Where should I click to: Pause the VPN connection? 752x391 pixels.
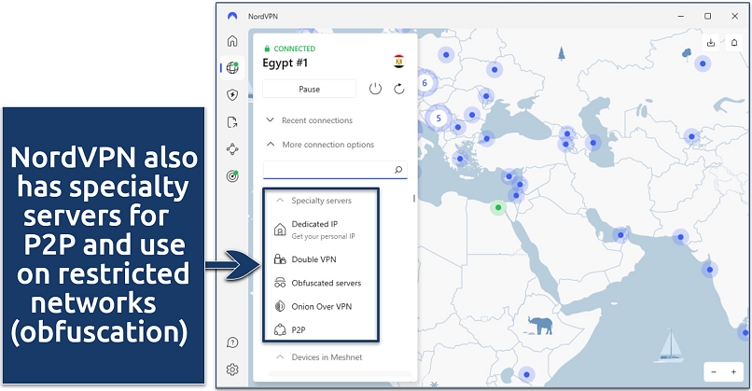(x=310, y=89)
